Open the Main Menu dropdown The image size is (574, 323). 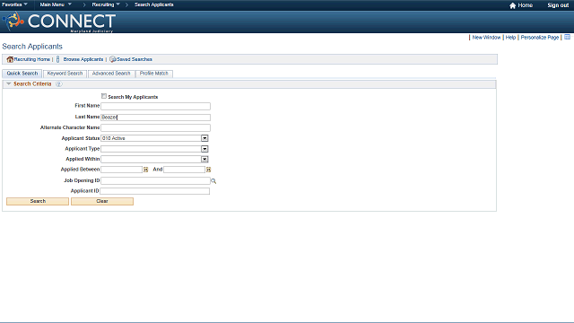(56, 4)
